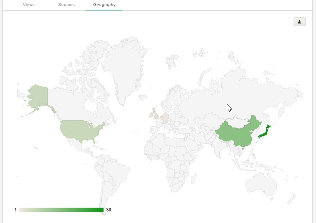This screenshot has width=316, height=223.
Task: Select the contiguous United States region
Action: [x=81, y=131]
